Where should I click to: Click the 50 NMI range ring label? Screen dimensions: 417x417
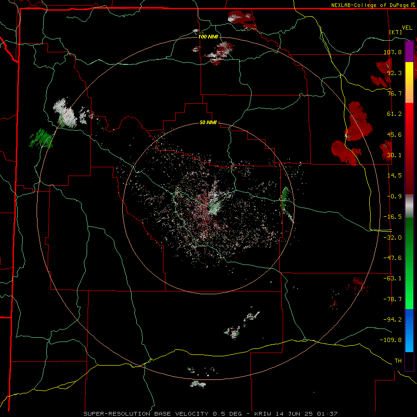208,123
